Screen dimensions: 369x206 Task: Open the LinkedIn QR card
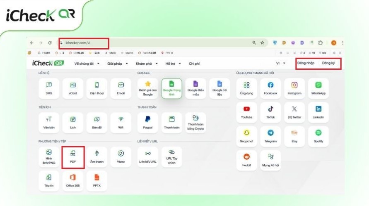(x=318, y=112)
